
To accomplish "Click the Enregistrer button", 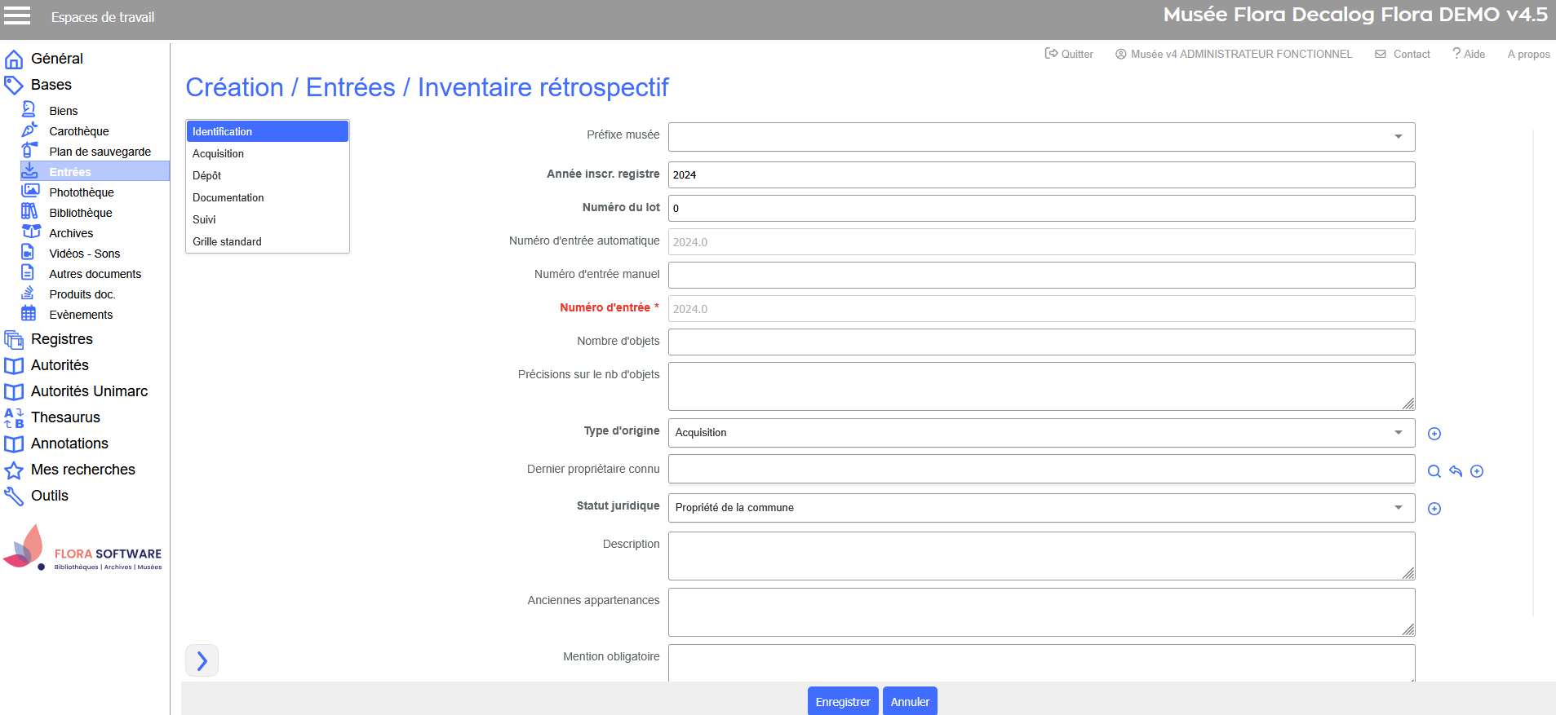I will 842,702.
